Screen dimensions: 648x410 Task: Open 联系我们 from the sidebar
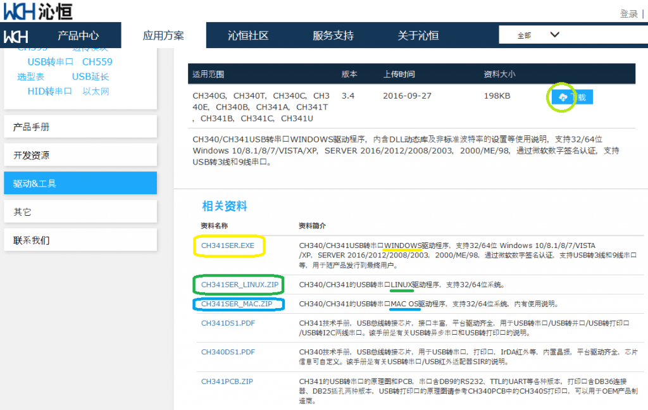(80, 240)
